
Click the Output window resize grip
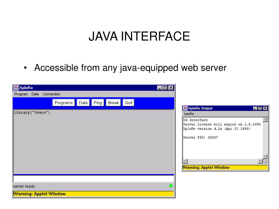click(265, 161)
